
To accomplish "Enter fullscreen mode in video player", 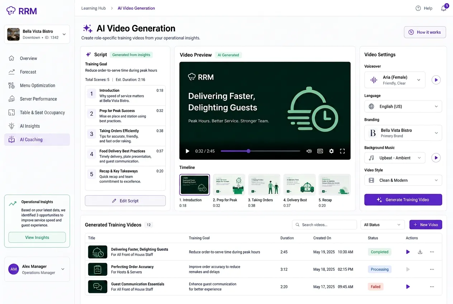I will pos(342,151).
